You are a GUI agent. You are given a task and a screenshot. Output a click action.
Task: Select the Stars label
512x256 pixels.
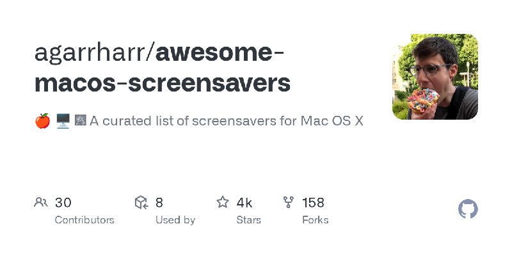pyautogui.click(x=248, y=220)
